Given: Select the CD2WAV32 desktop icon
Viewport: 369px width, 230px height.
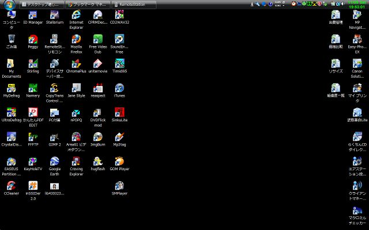Looking at the screenshot, I should 119,18.
